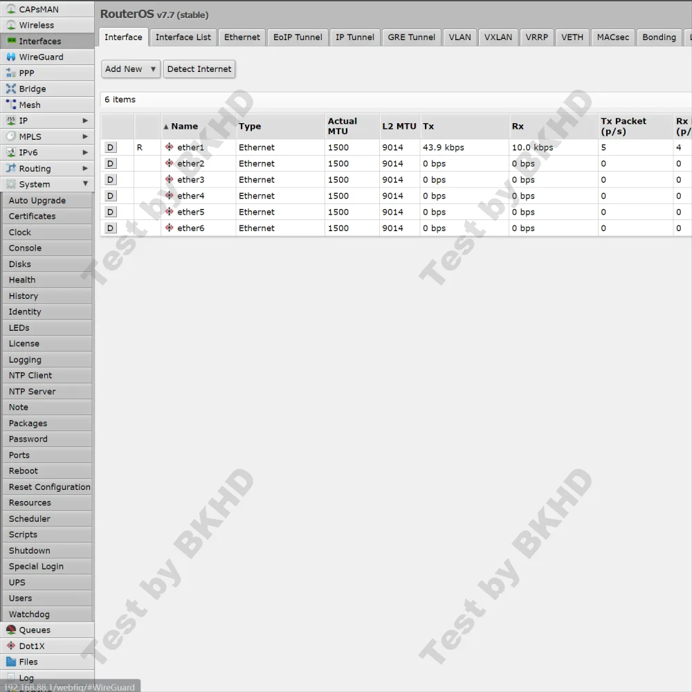Viewport: 692px width, 692px height.
Task: Disable ether1 with its D button
Action: pos(110,147)
